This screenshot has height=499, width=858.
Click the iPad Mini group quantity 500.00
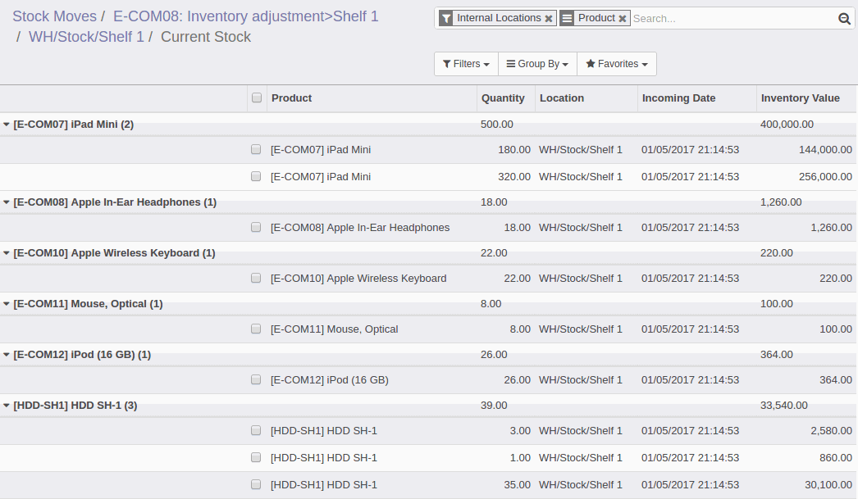coord(497,125)
